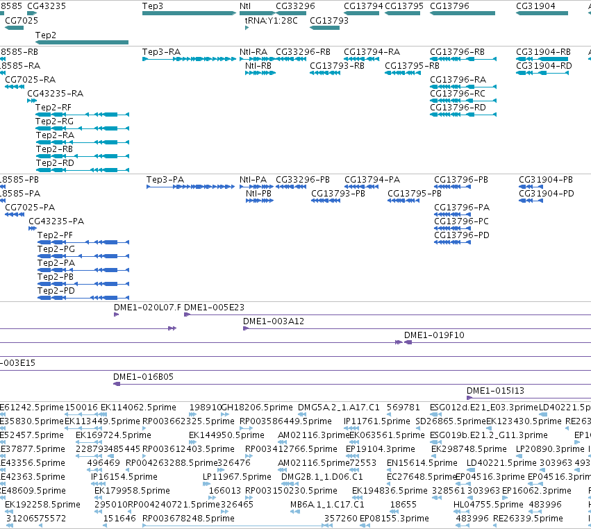591x529 pixels.
Task: Select protein CG31904-PB
Action: [531, 187]
